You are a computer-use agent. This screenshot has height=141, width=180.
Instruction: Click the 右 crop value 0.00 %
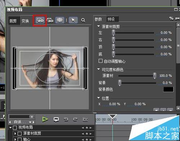[x=166, y=40]
